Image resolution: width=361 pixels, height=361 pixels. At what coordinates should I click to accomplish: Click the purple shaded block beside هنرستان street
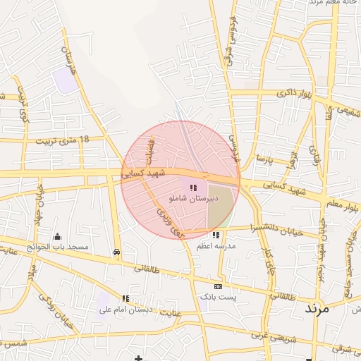(65, 80)
